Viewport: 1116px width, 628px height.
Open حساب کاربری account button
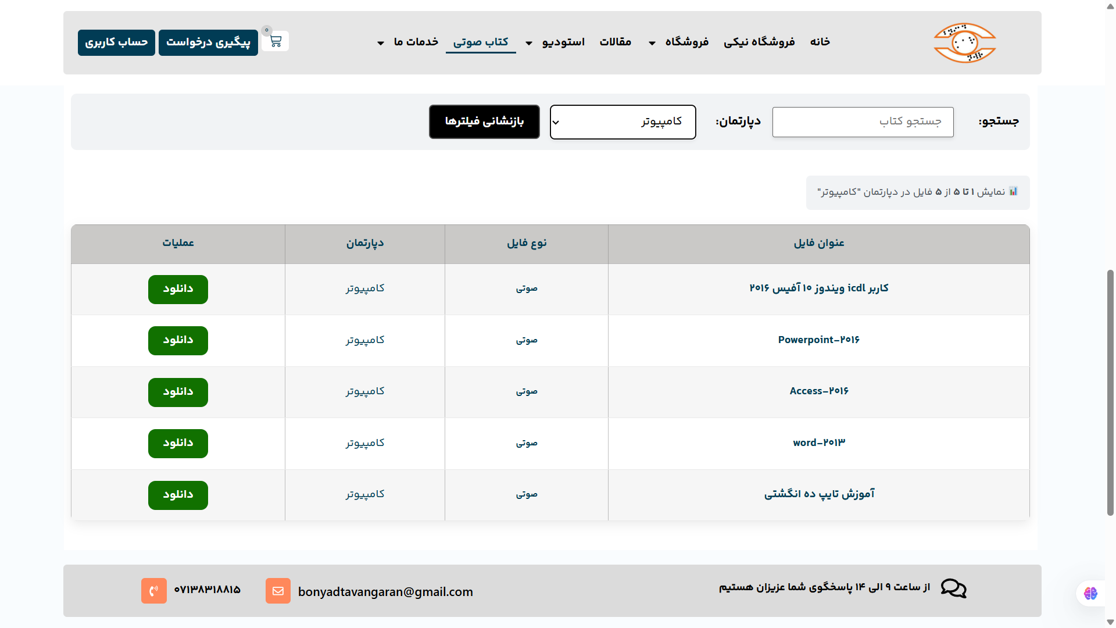116,42
